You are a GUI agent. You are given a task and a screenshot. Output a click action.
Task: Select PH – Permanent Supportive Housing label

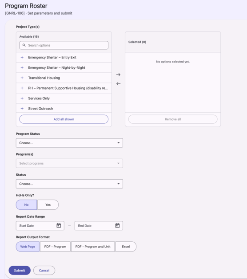68,88
